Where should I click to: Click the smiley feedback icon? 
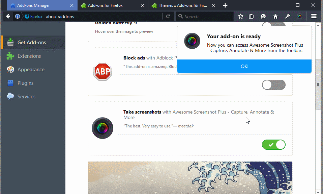263,16
